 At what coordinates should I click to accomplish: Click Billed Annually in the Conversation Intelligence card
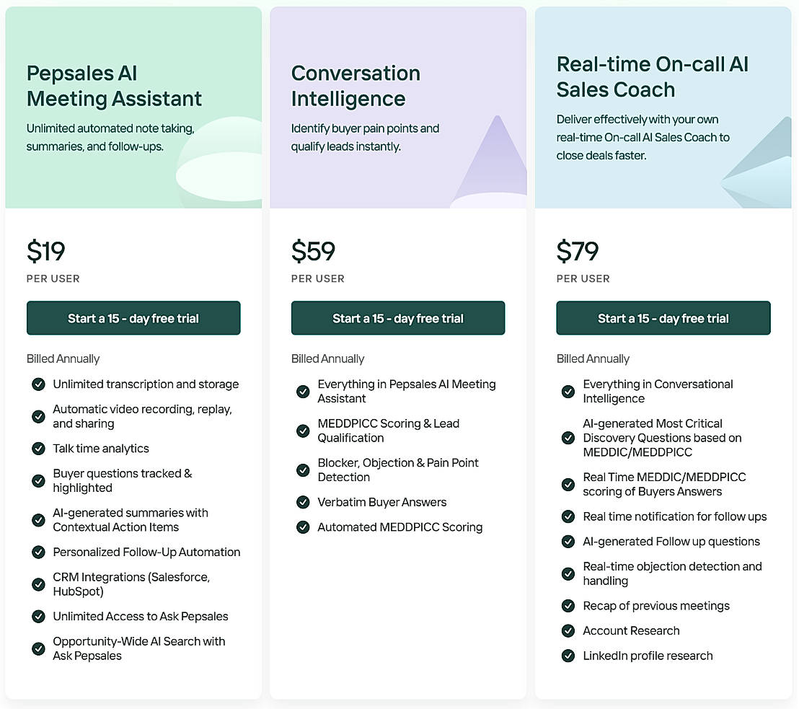coord(327,359)
